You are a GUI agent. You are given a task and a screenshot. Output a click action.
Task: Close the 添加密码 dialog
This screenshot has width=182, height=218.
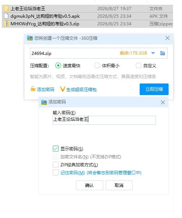pos(163,102)
